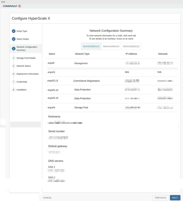
Task: Click the Configure HyperScale X title
Action: (x=31, y=18)
